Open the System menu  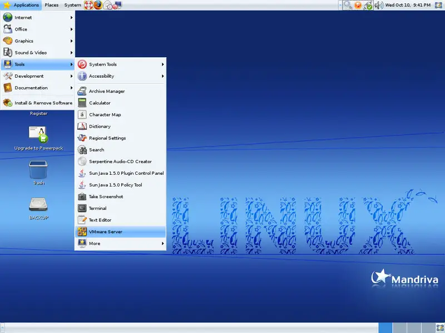click(72, 5)
